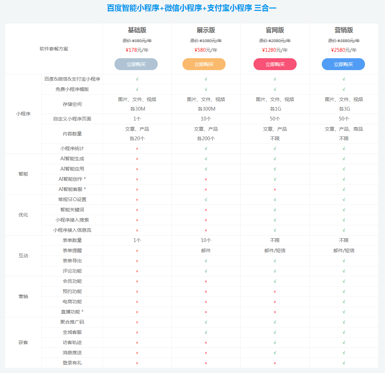The image size is (385, 373).
Task: Click the 百度&微信&支付宝小程序 row label
Action: (72, 79)
